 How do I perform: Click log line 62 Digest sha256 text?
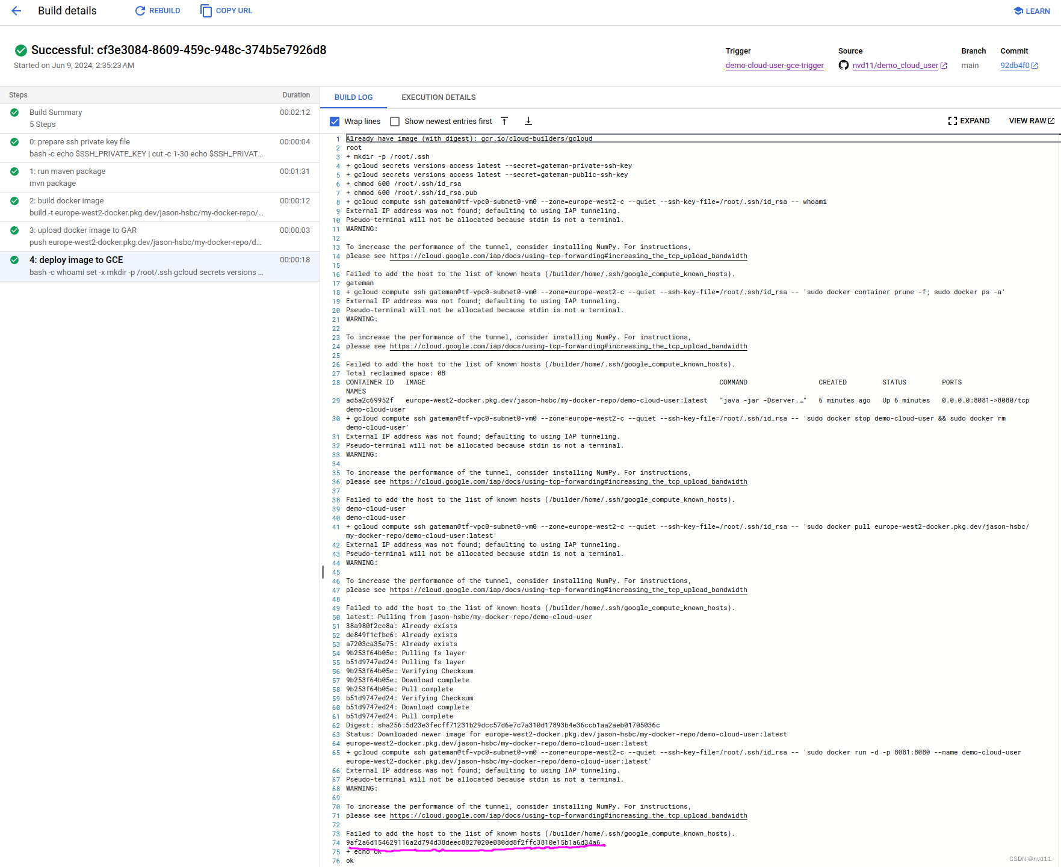(x=503, y=726)
